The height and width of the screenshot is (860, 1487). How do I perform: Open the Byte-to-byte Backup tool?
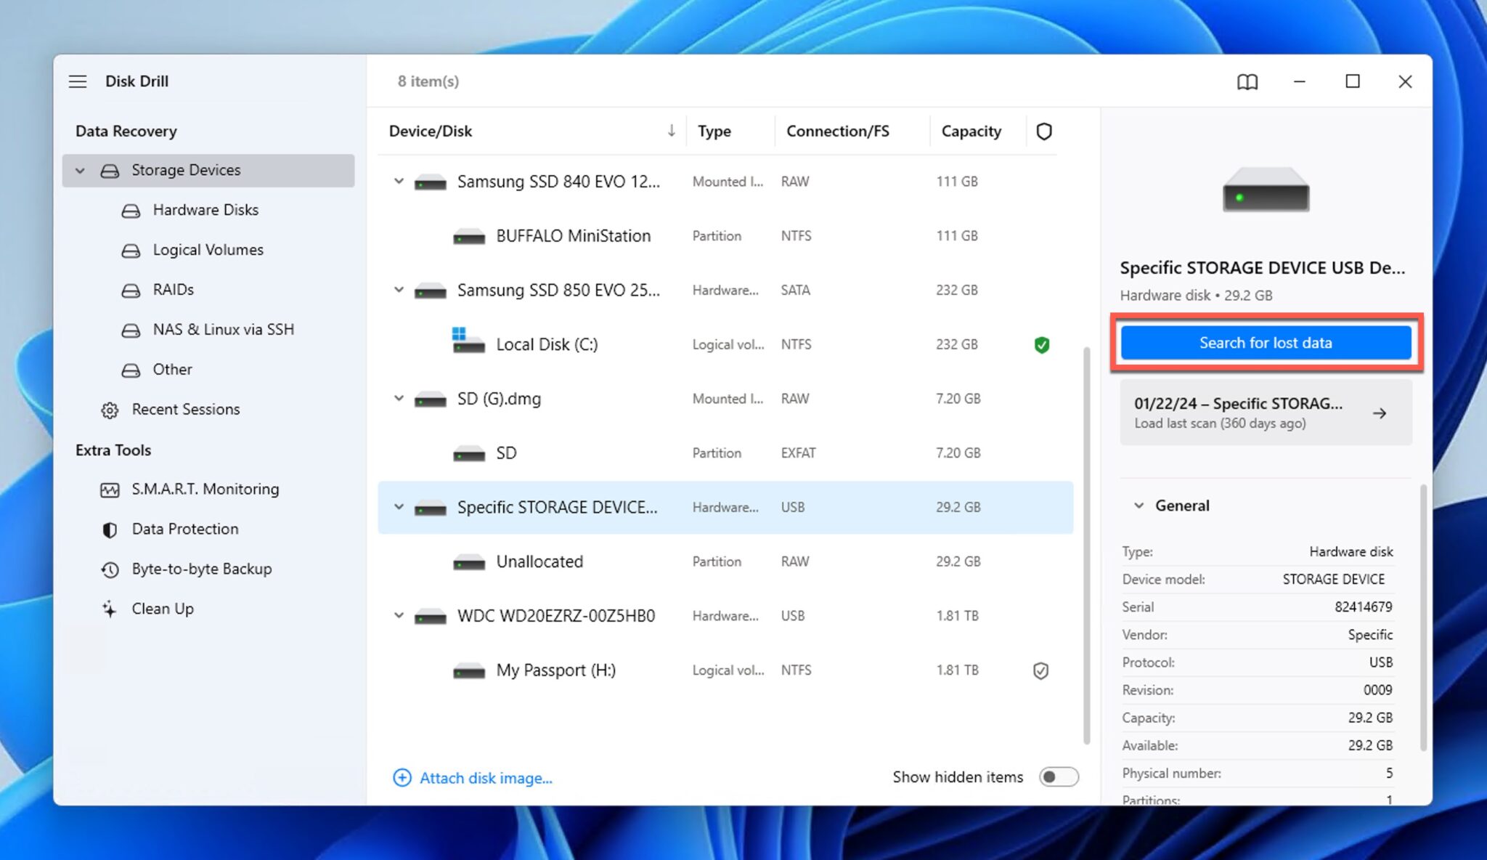(201, 569)
